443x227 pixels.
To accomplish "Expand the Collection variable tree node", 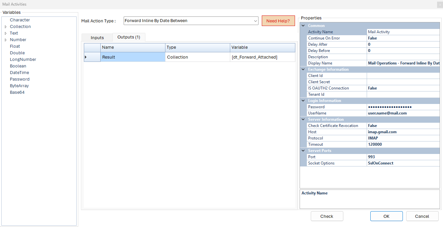I will coord(6,27).
